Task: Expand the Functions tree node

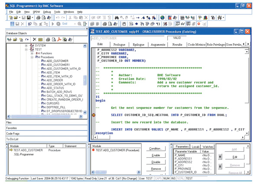Action: click(x=32, y=53)
